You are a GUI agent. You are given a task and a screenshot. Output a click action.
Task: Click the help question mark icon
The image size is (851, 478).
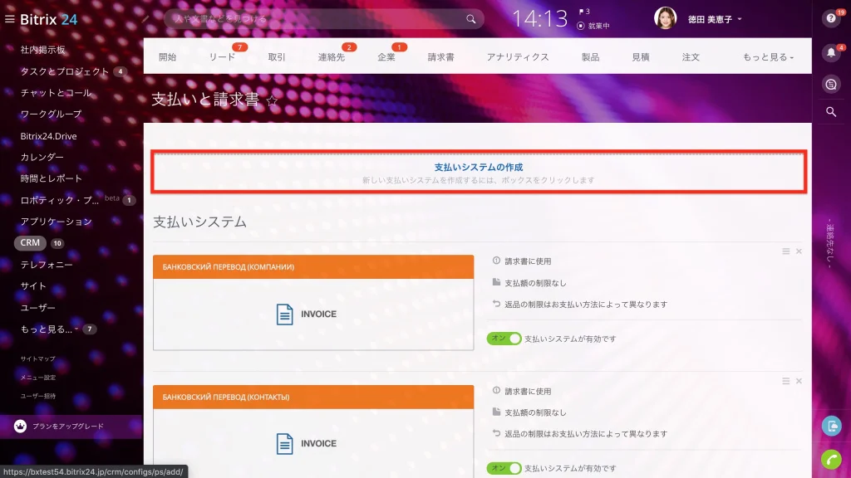click(x=831, y=18)
